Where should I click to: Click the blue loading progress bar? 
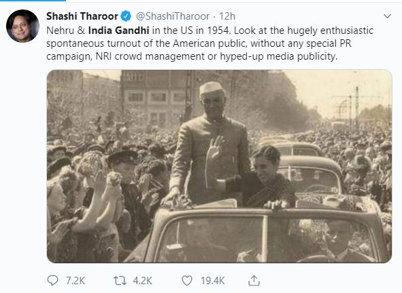(33, 1)
